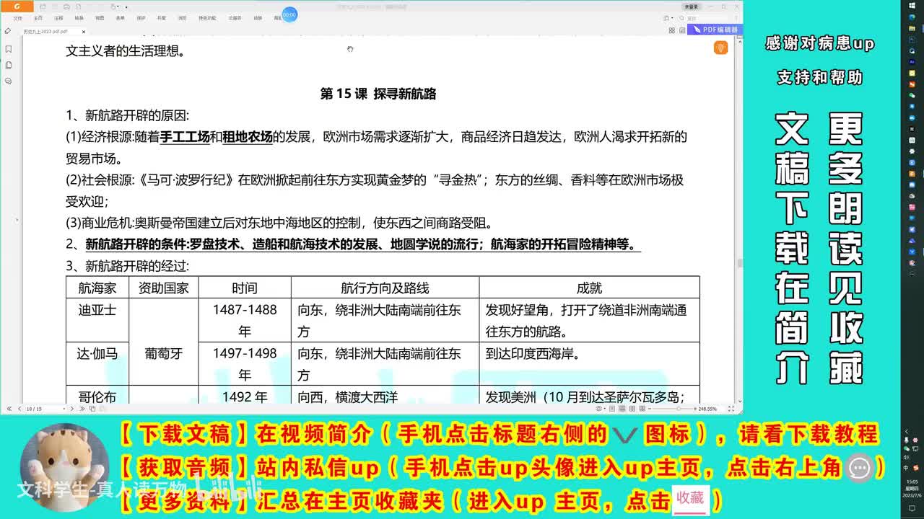The image size is (924, 519).
Task: Close the 历史九上2023.pdf document tab
Action: 84,31
